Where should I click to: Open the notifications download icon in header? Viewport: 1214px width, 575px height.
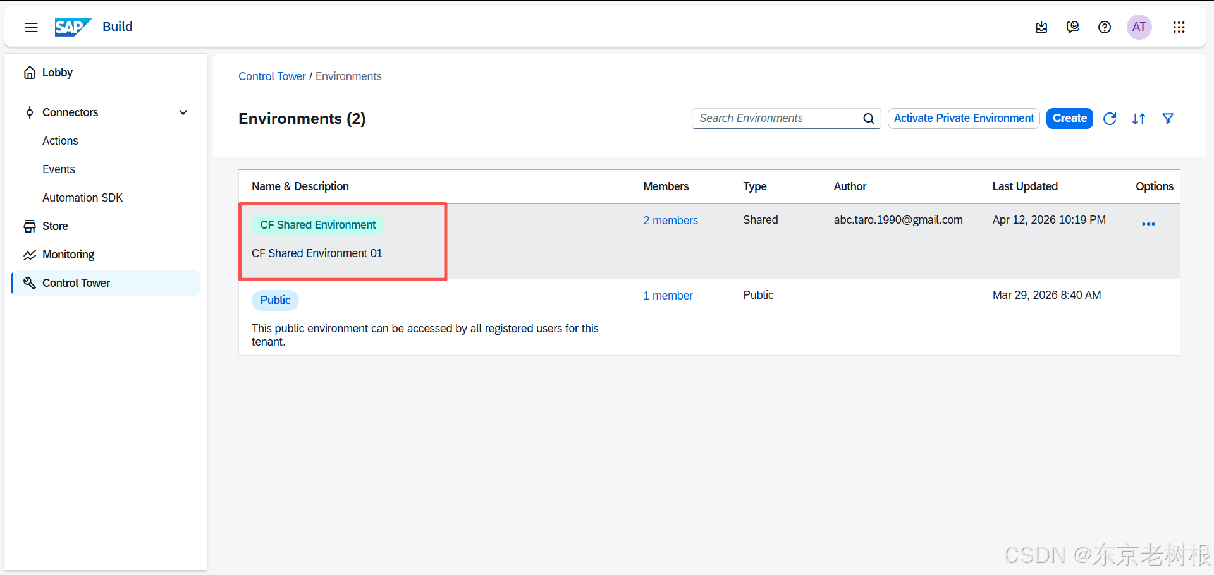click(x=1041, y=27)
